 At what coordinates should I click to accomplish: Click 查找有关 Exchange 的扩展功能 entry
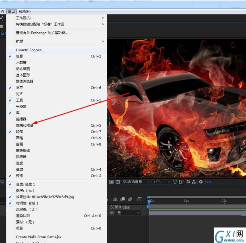pos(56,33)
